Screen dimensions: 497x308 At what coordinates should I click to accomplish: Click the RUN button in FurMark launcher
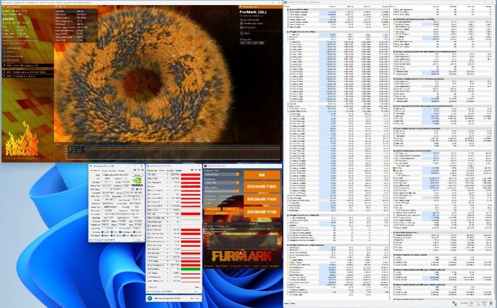click(x=262, y=175)
